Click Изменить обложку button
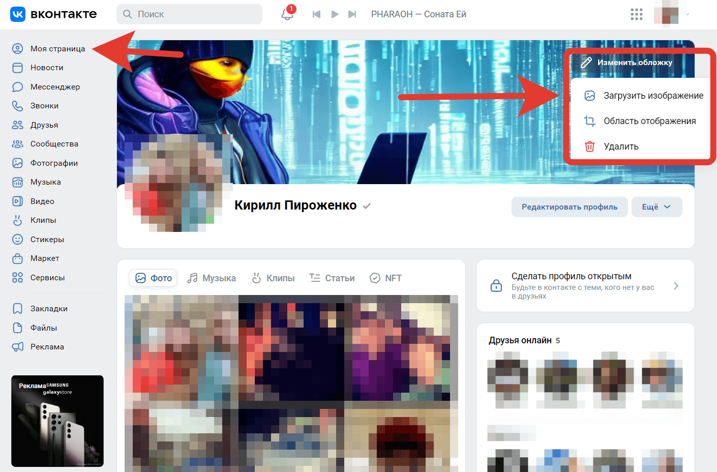 [634, 63]
